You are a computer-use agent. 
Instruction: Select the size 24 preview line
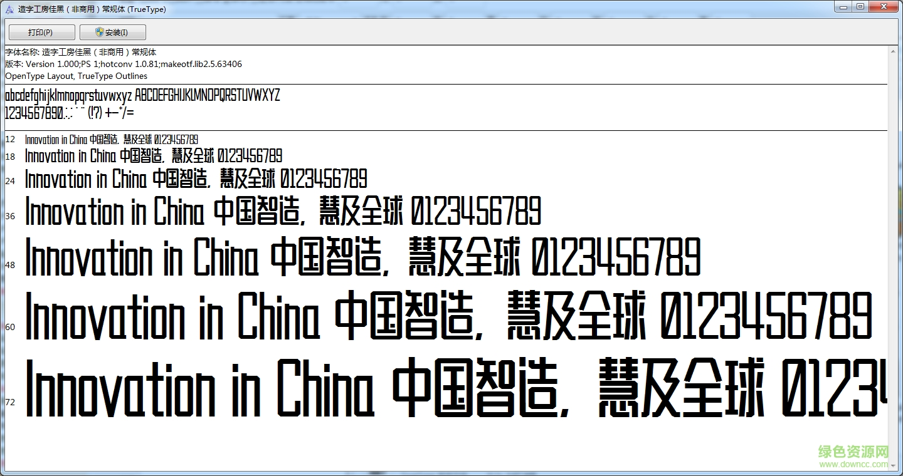(x=194, y=180)
